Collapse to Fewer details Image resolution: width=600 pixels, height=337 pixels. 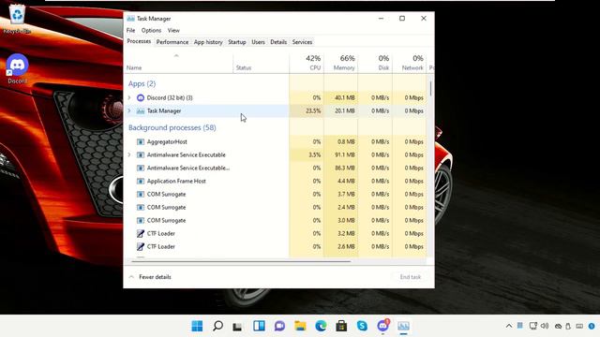(x=150, y=277)
